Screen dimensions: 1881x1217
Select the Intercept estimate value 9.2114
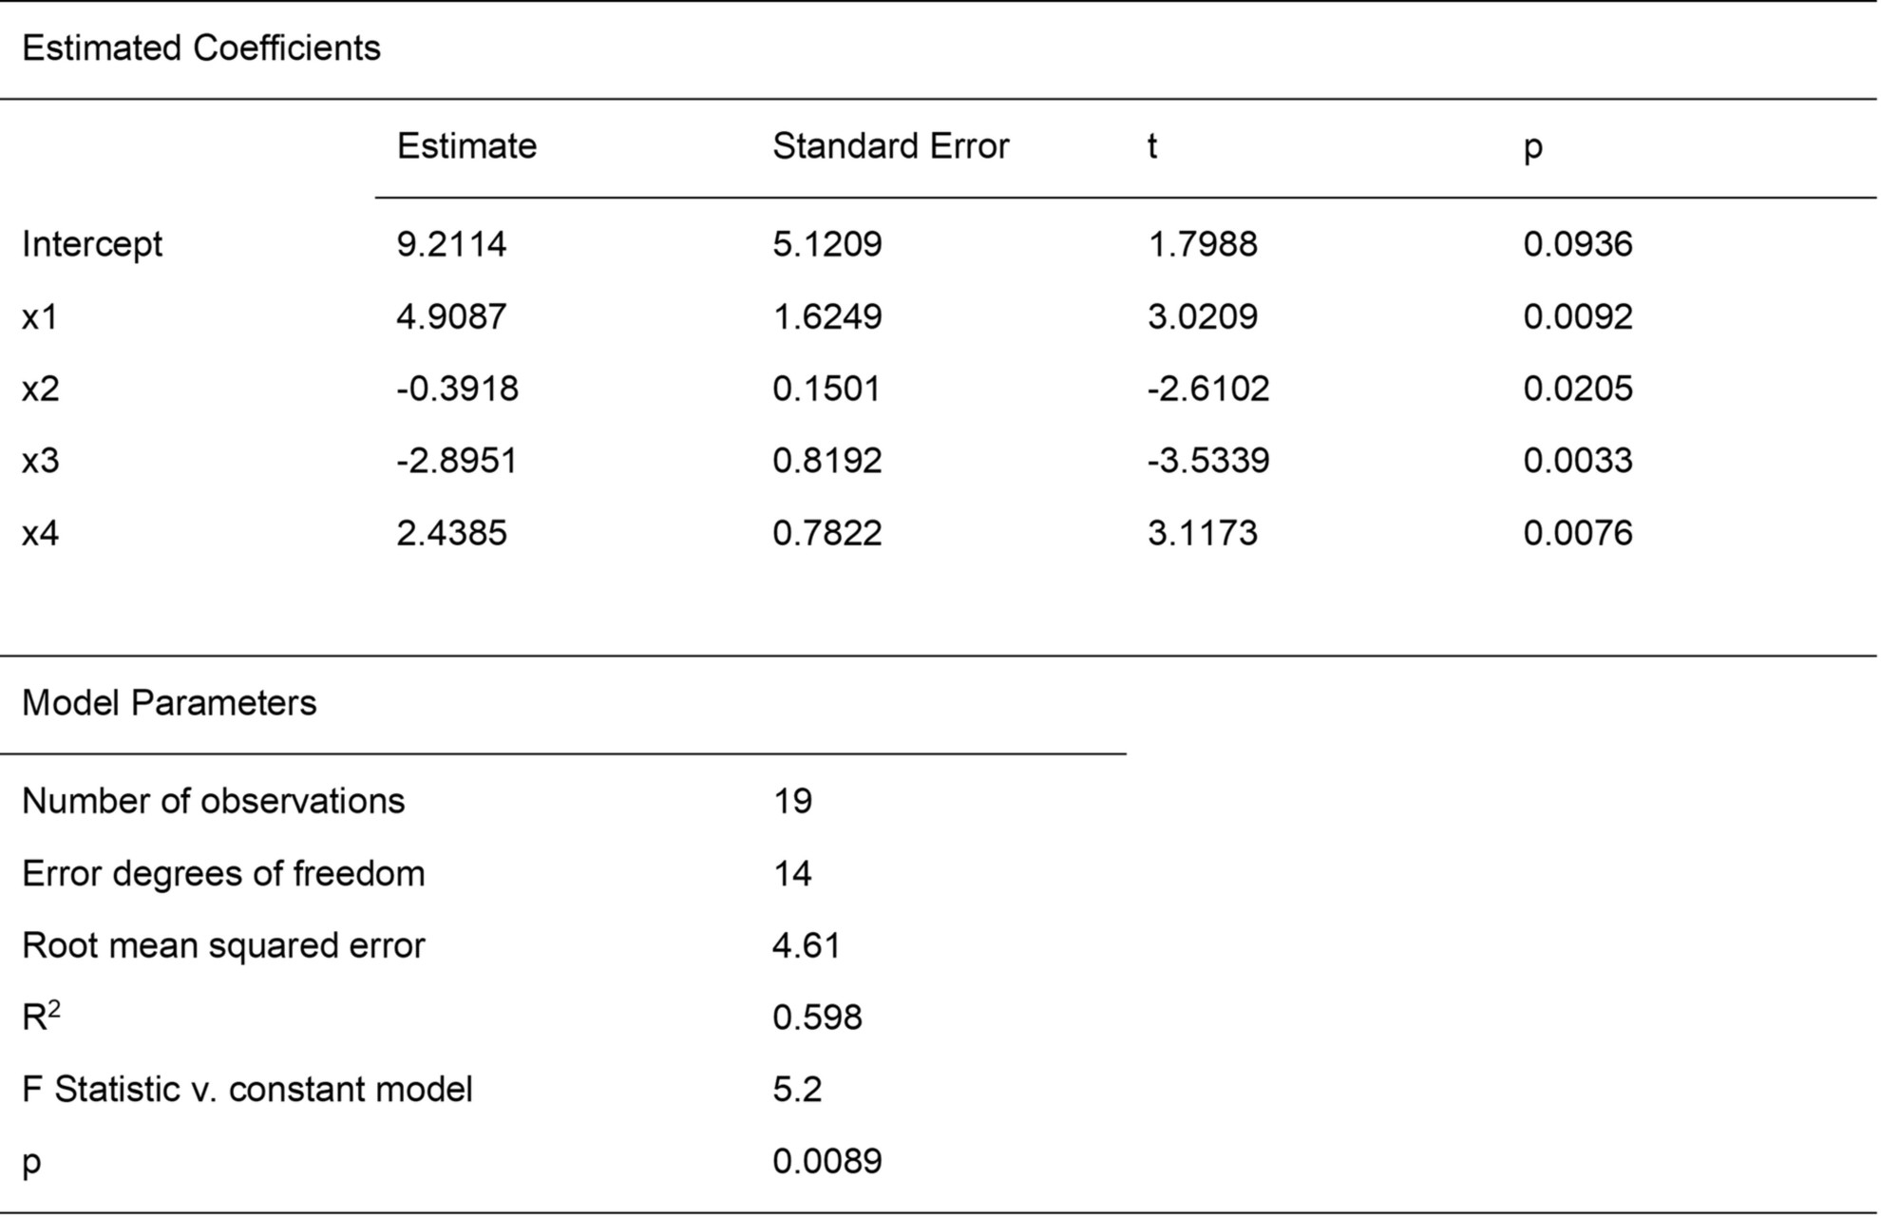coord(451,245)
